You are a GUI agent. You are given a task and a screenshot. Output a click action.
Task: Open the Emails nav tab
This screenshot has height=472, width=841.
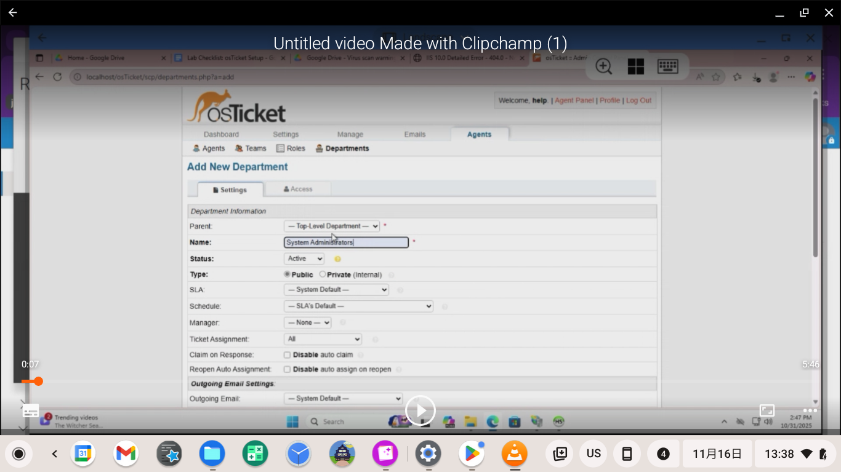[x=415, y=134]
